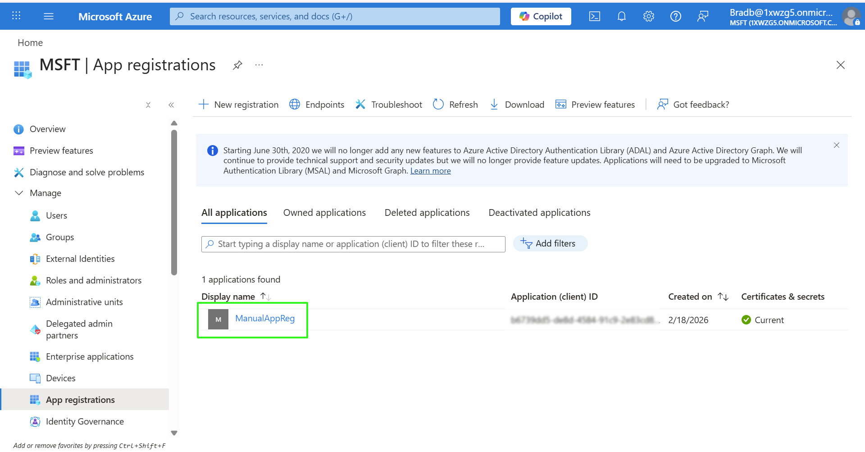Open the Cloud Shell icon
The width and height of the screenshot is (865, 452).
(x=594, y=17)
